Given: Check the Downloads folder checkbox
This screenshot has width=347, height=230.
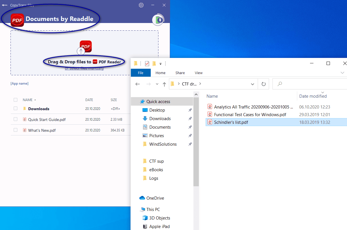Looking at the screenshot, I should coord(16,109).
